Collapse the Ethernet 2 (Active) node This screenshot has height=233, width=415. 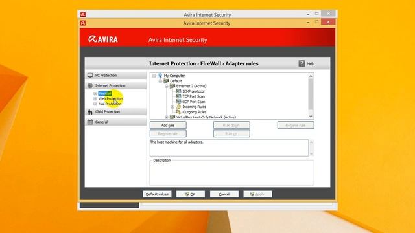[x=167, y=86]
